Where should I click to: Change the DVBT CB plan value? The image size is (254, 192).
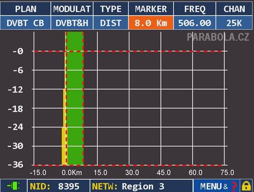[25, 23]
